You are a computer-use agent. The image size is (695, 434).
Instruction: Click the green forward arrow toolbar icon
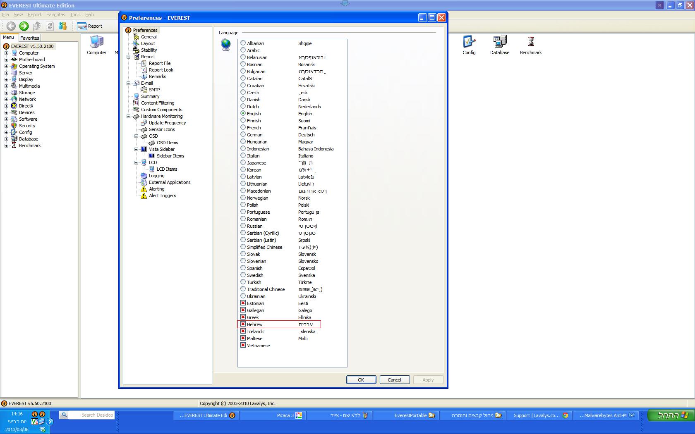[x=24, y=26]
